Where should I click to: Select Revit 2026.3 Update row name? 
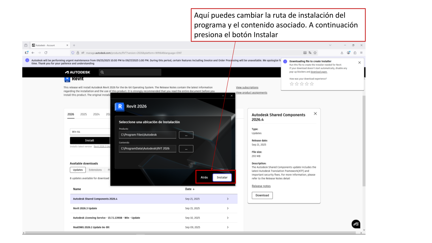pos(85,208)
